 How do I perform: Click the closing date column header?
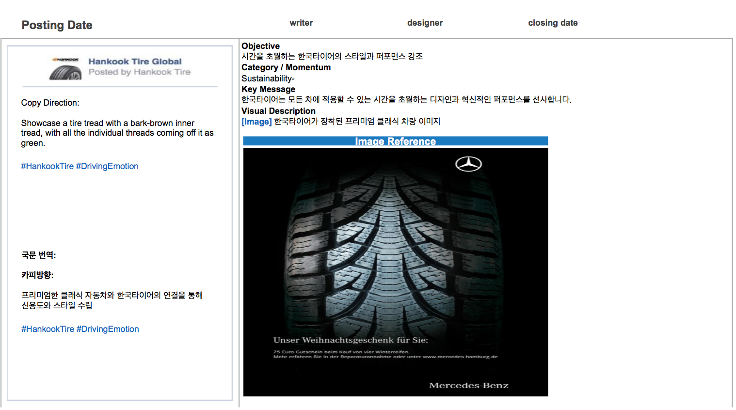pyautogui.click(x=553, y=23)
